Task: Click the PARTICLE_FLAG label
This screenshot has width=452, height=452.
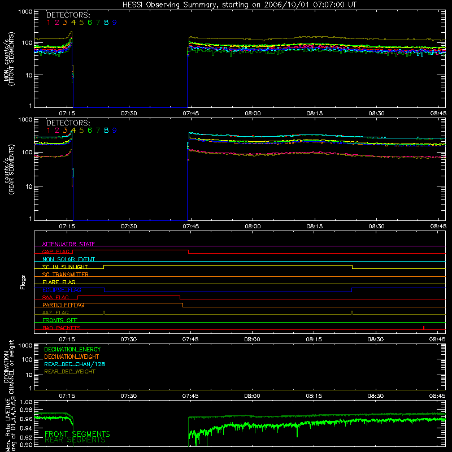Action: [63, 305]
